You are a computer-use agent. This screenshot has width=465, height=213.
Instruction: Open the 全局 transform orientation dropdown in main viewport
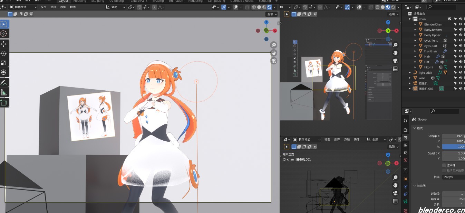point(115,7)
